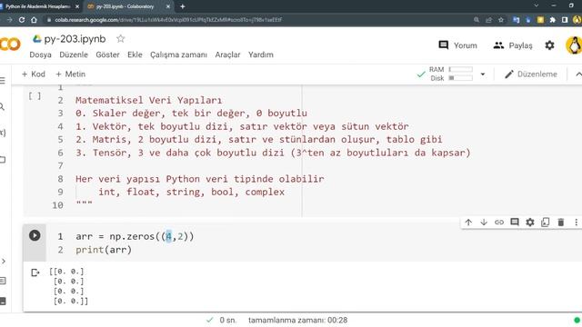The width and height of the screenshot is (582, 327).
Task: Click the share page icon in address bar
Action: [488, 20]
